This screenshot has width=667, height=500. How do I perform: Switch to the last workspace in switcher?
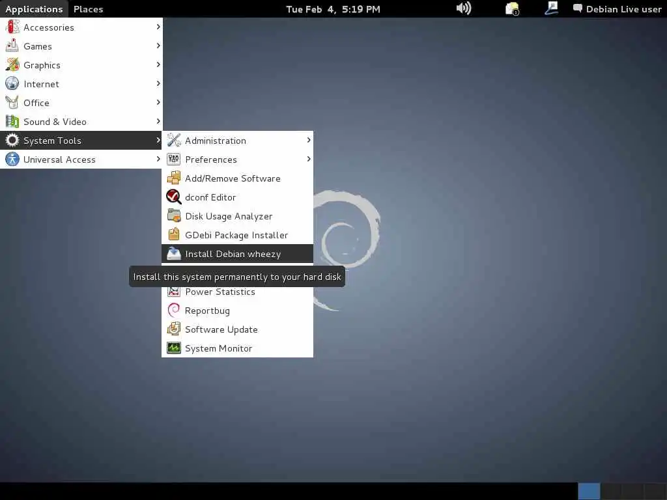[x=655, y=491]
